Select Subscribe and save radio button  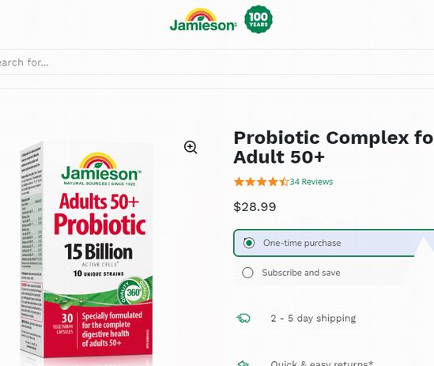click(247, 273)
